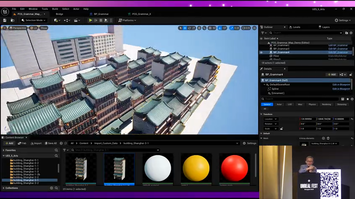Click the Save current level icon
This screenshot has height=199, width=355.
5,20
